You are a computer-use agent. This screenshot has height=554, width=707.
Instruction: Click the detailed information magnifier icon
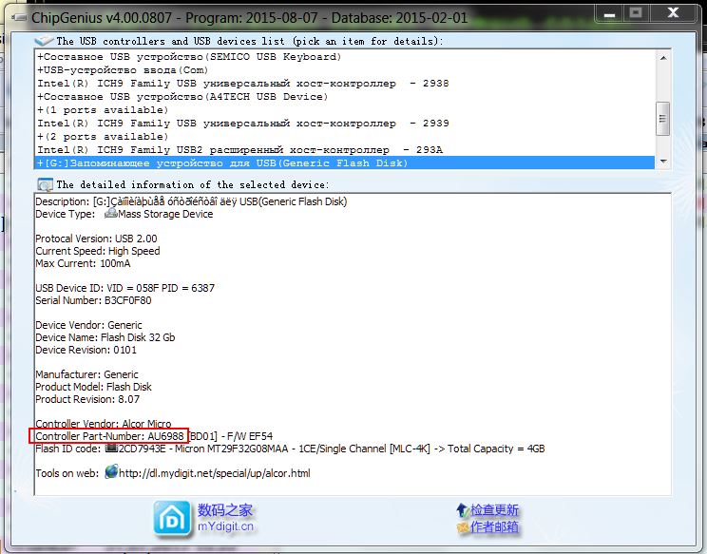pyautogui.click(x=45, y=184)
